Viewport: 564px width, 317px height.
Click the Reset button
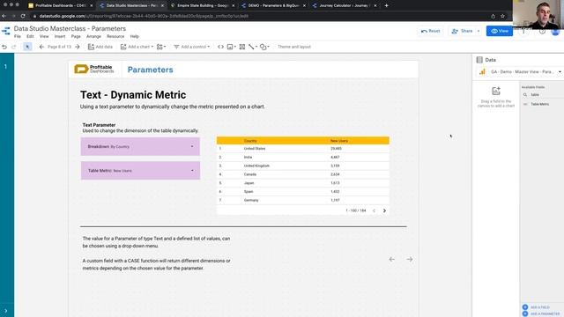[x=431, y=31]
